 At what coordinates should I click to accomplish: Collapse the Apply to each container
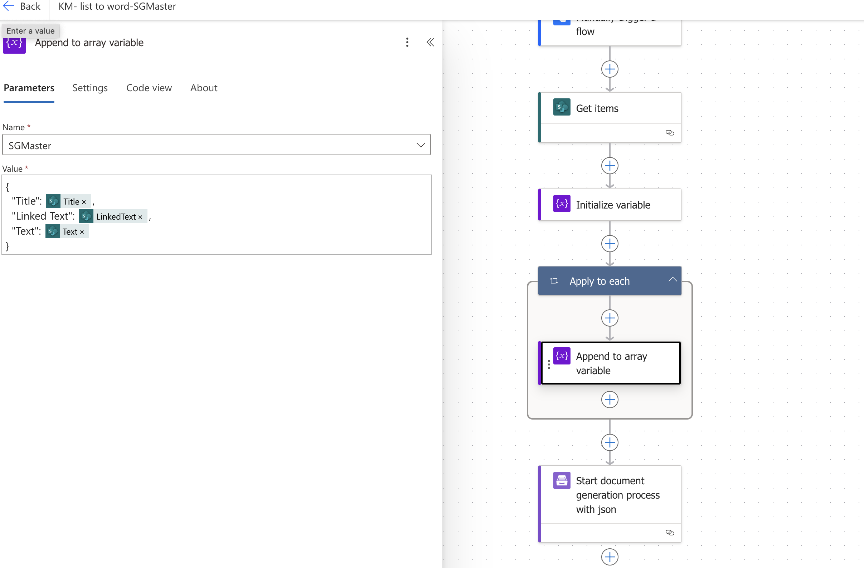click(672, 280)
